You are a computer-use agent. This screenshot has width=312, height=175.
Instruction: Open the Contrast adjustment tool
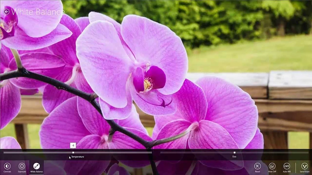(x=7, y=168)
